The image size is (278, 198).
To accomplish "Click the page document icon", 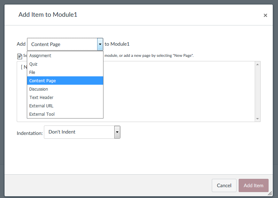I will [20, 56].
